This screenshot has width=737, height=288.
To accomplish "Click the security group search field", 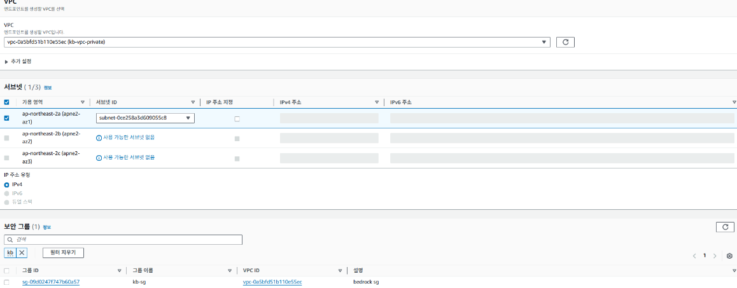I will (123, 240).
